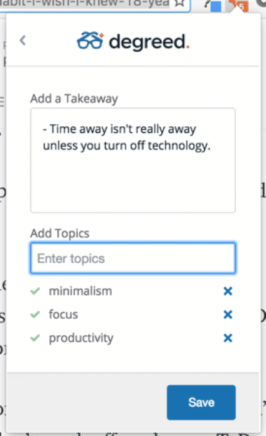Image resolution: width=266 pixels, height=436 pixels.
Task: Remove the minimalism topic with its X
Action: pyautogui.click(x=228, y=291)
